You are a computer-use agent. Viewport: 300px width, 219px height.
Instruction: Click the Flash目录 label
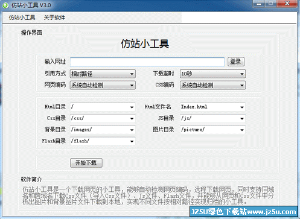point(54,141)
